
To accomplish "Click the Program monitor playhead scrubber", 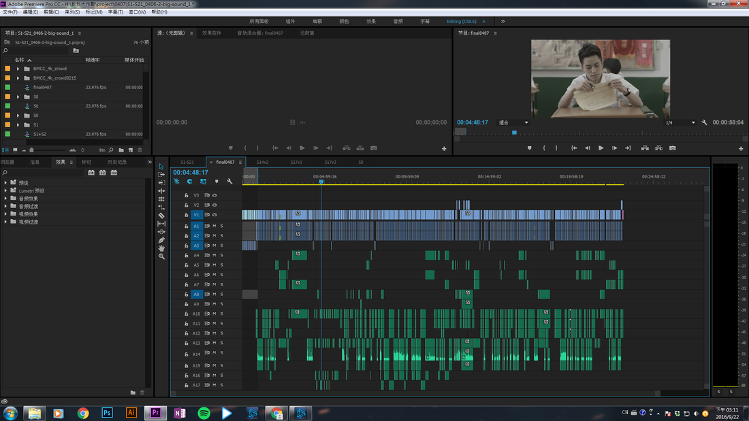I will pyautogui.click(x=515, y=133).
